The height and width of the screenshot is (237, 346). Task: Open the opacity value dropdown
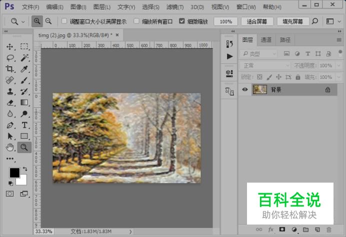pos(338,65)
